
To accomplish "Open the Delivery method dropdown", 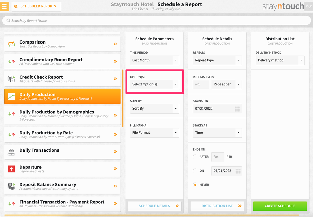I will pyautogui.click(x=280, y=60).
